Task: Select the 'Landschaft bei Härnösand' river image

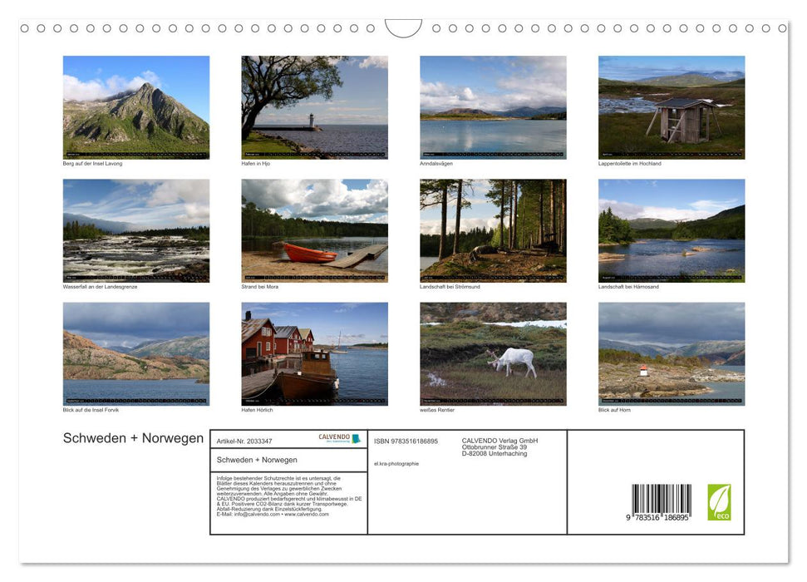Action: point(672,229)
